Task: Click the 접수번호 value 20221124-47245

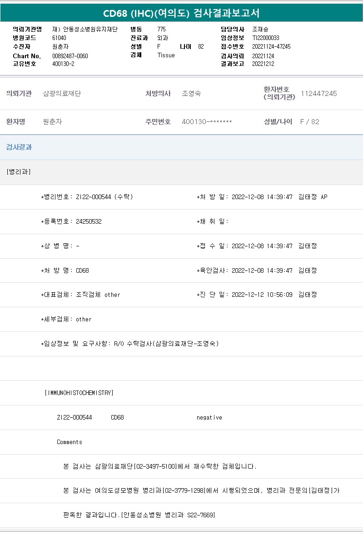Action: click(x=271, y=46)
